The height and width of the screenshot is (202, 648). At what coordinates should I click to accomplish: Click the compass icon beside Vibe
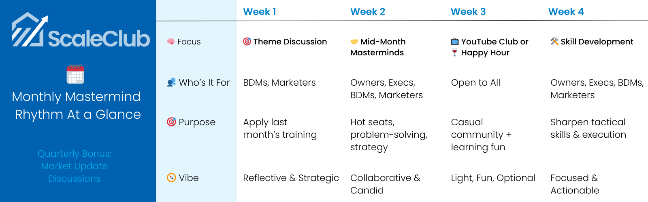coord(171,178)
